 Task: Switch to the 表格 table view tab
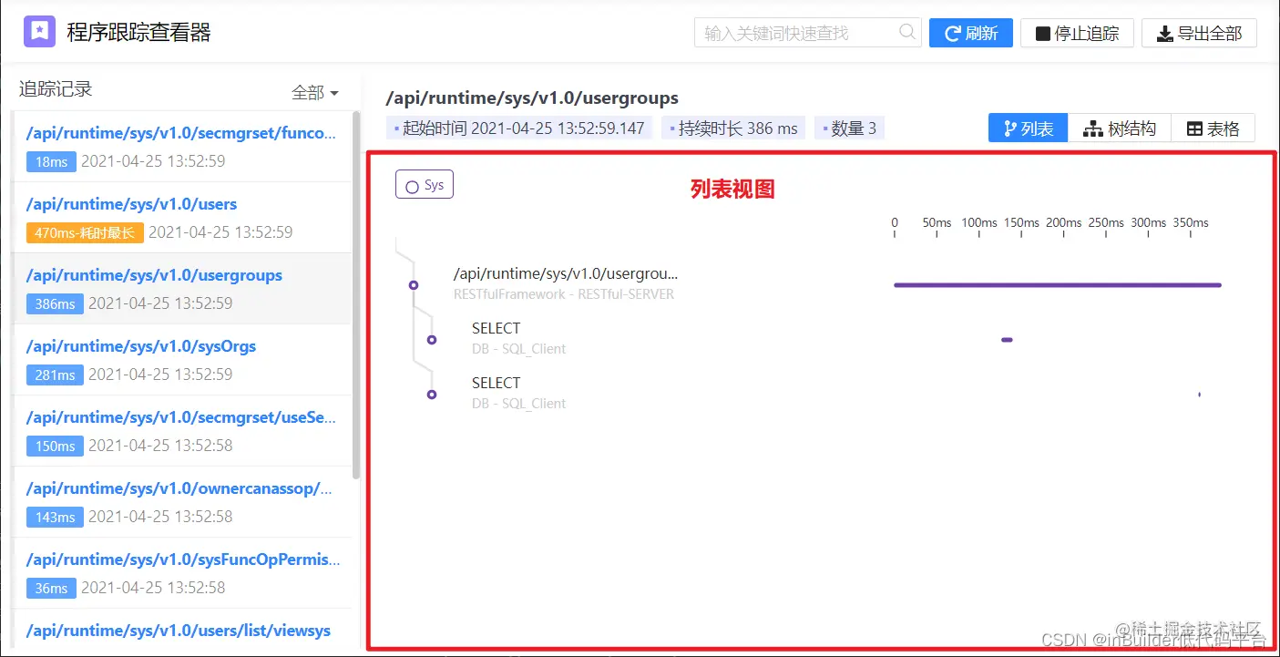[x=1213, y=128]
